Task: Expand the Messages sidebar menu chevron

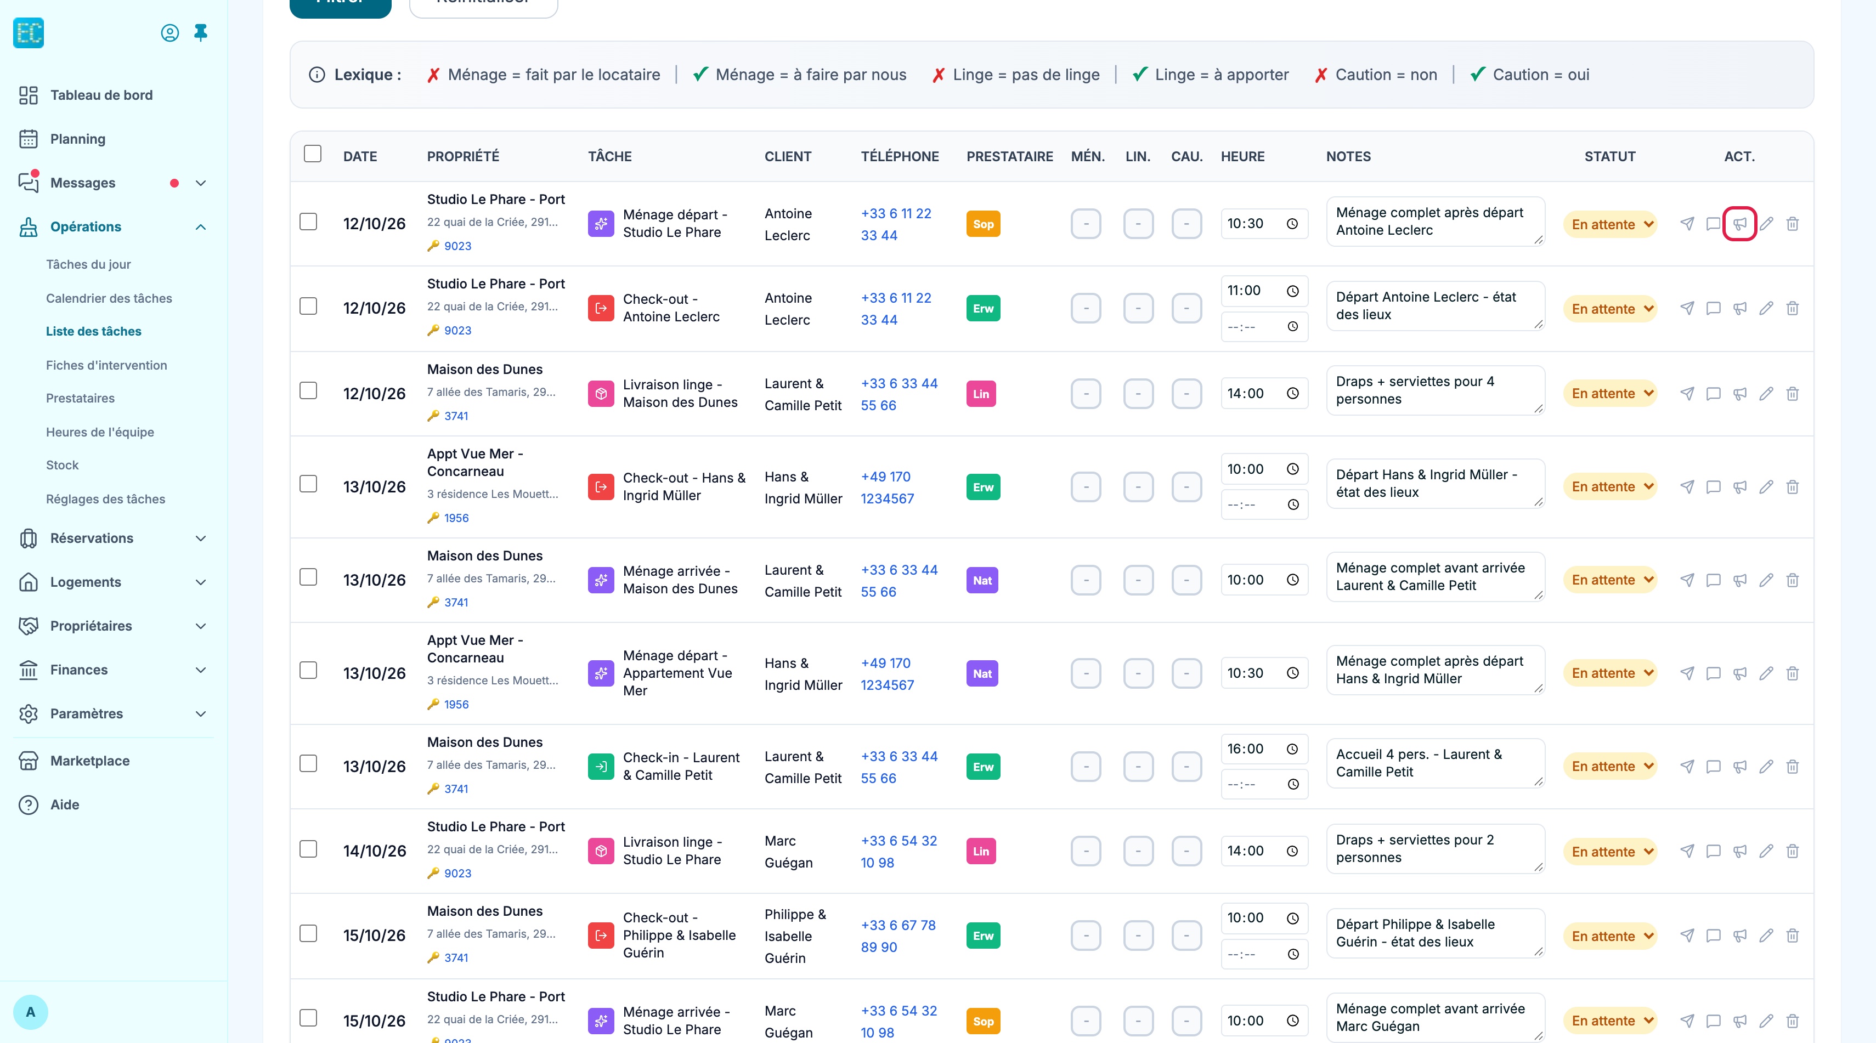Action: [201, 183]
